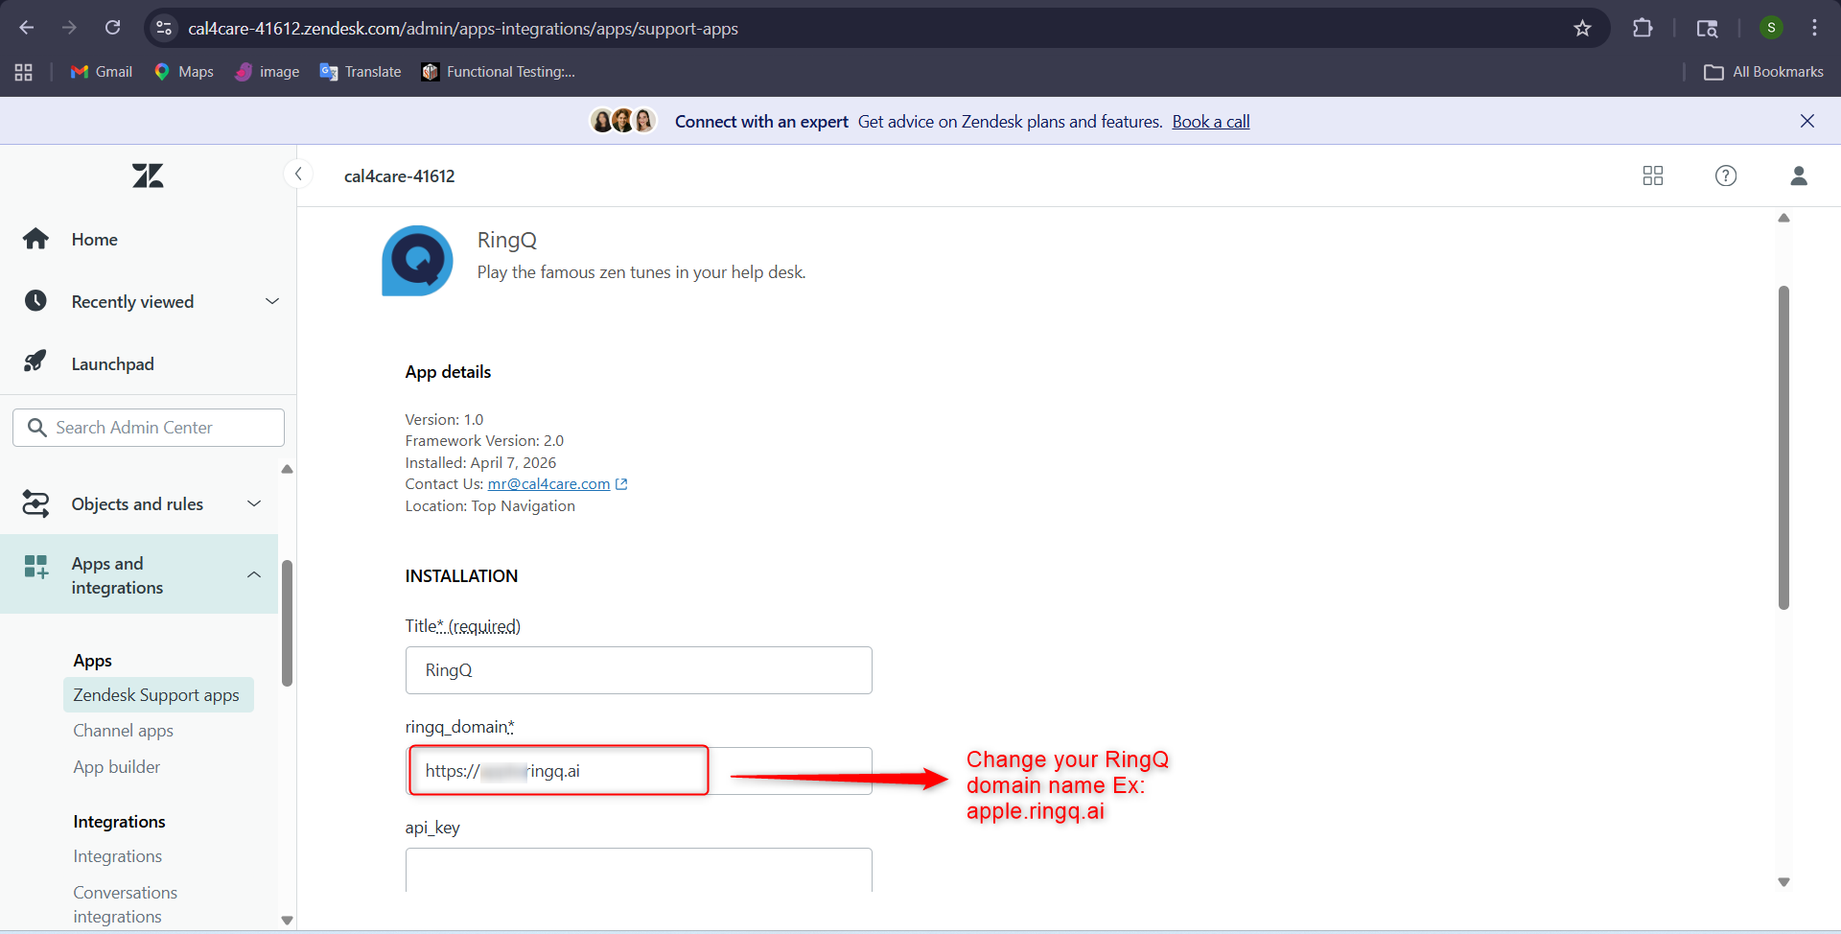Open the Maps bookmark

pos(183,72)
